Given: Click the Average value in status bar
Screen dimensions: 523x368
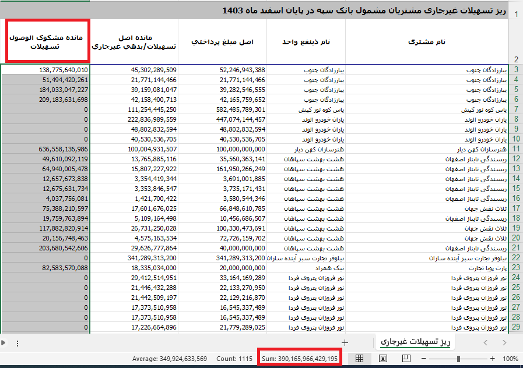Looking at the screenshot, I should (x=170, y=359).
